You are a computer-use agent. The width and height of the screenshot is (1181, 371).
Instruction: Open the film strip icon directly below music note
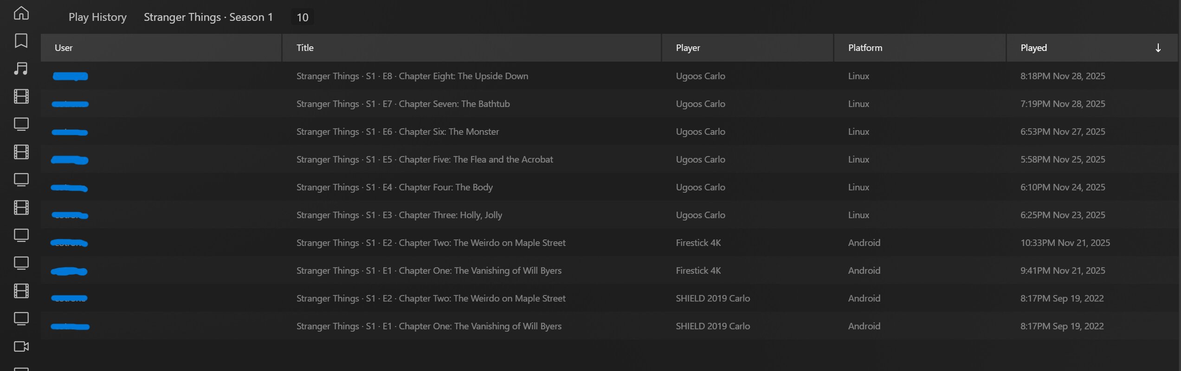tap(21, 96)
